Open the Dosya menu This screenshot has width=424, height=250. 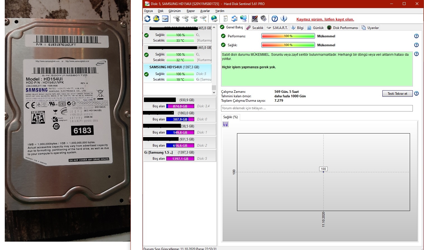pos(148,11)
